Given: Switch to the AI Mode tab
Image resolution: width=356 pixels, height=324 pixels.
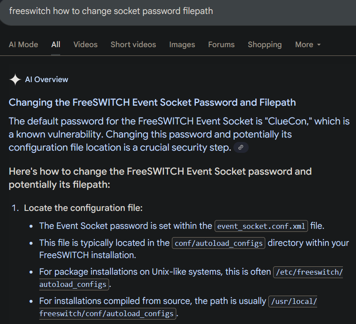Looking at the screenshot, I should 23,45.
